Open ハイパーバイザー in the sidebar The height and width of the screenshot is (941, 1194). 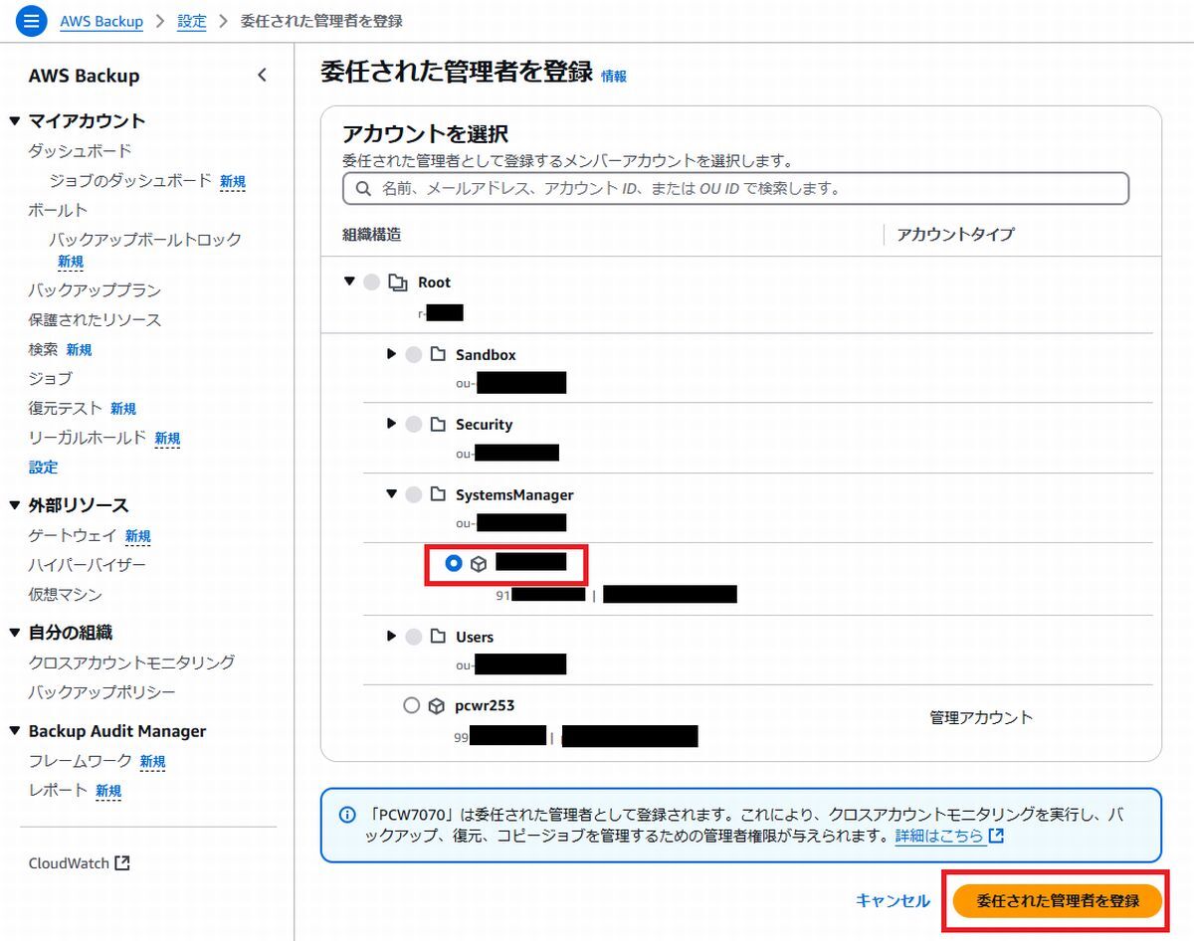pos(88,565)
